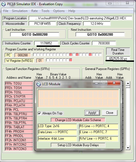Image resolution: width=136 pixels, height=162 pixels.
Task: Click the 12.0 MHz frequency field
Action: [x=97, y=24]
